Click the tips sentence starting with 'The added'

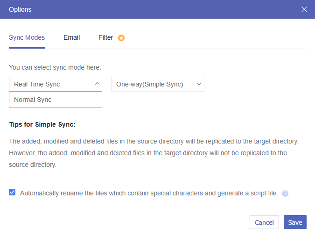coord(154,141)
